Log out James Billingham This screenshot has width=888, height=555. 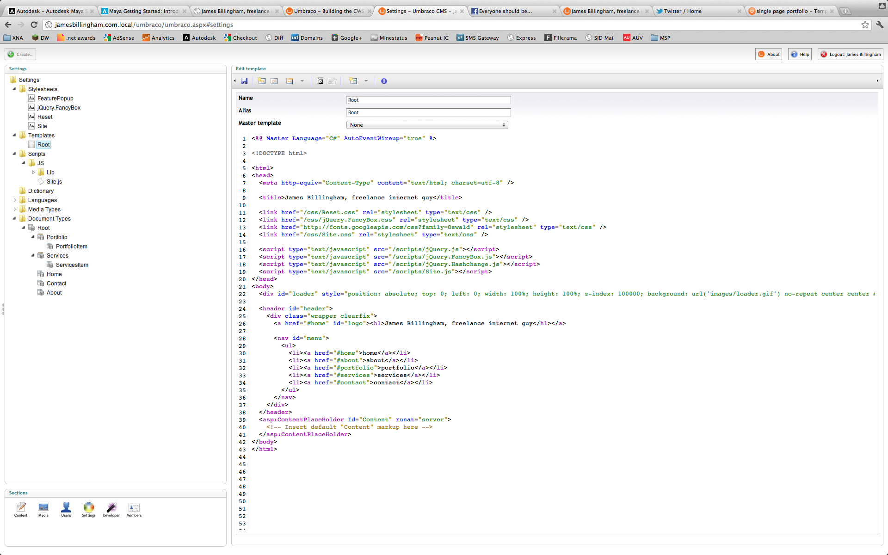pyautogui.click(x=850, y=54)
